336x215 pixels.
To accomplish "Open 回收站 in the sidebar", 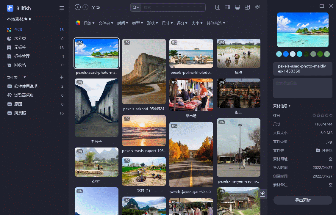I will 20,65.
